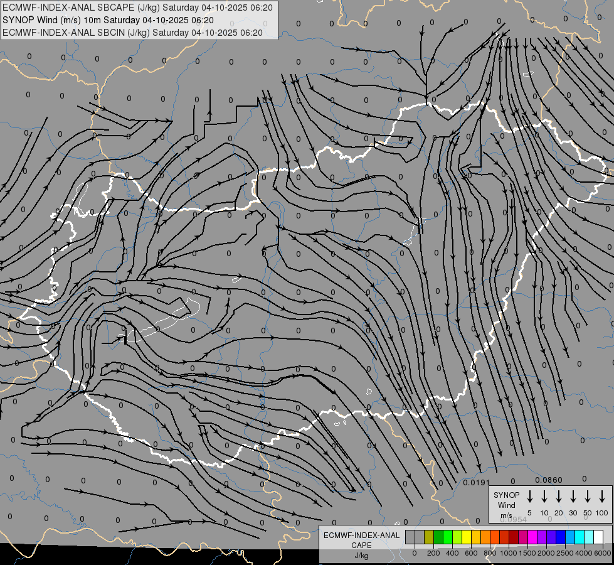Image resolution: width=614 pixels, height=565 pixels.
Task: Pick the cyan swatch before 4000
Action: [580, 537]
